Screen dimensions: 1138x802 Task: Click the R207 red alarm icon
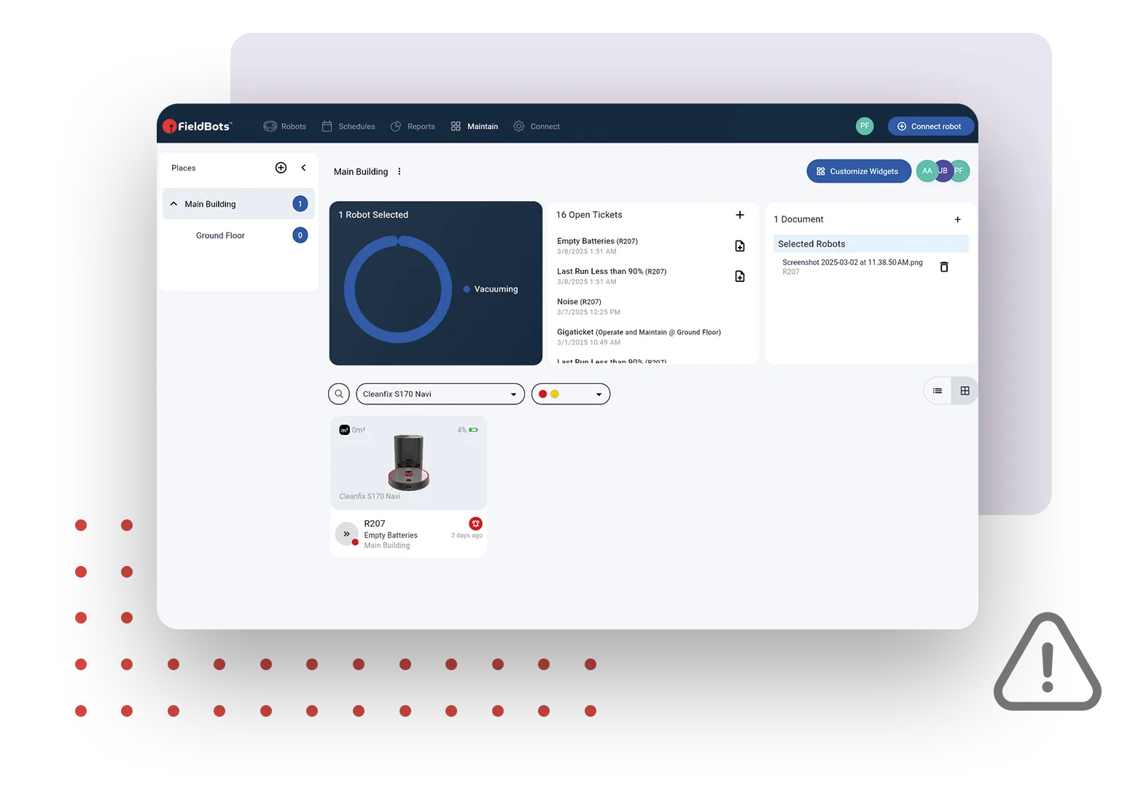coord(475,524)
